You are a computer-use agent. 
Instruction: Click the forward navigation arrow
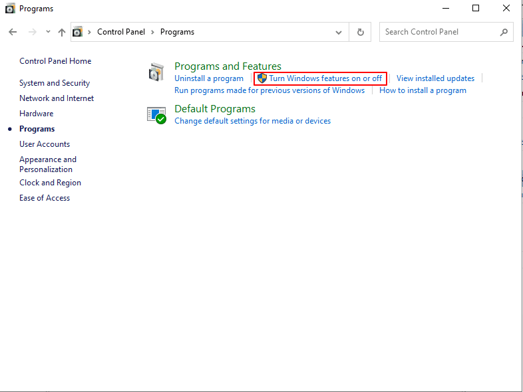tap(33, 32)
